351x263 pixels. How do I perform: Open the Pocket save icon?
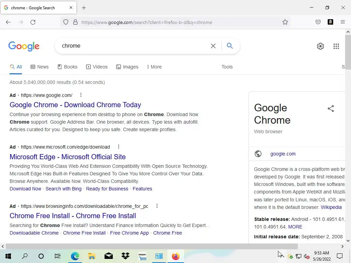(x=318, y=22)
